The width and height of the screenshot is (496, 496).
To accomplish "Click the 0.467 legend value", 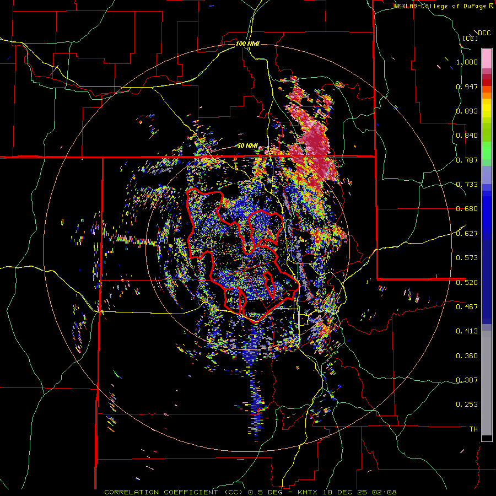I will pos(467,306).
